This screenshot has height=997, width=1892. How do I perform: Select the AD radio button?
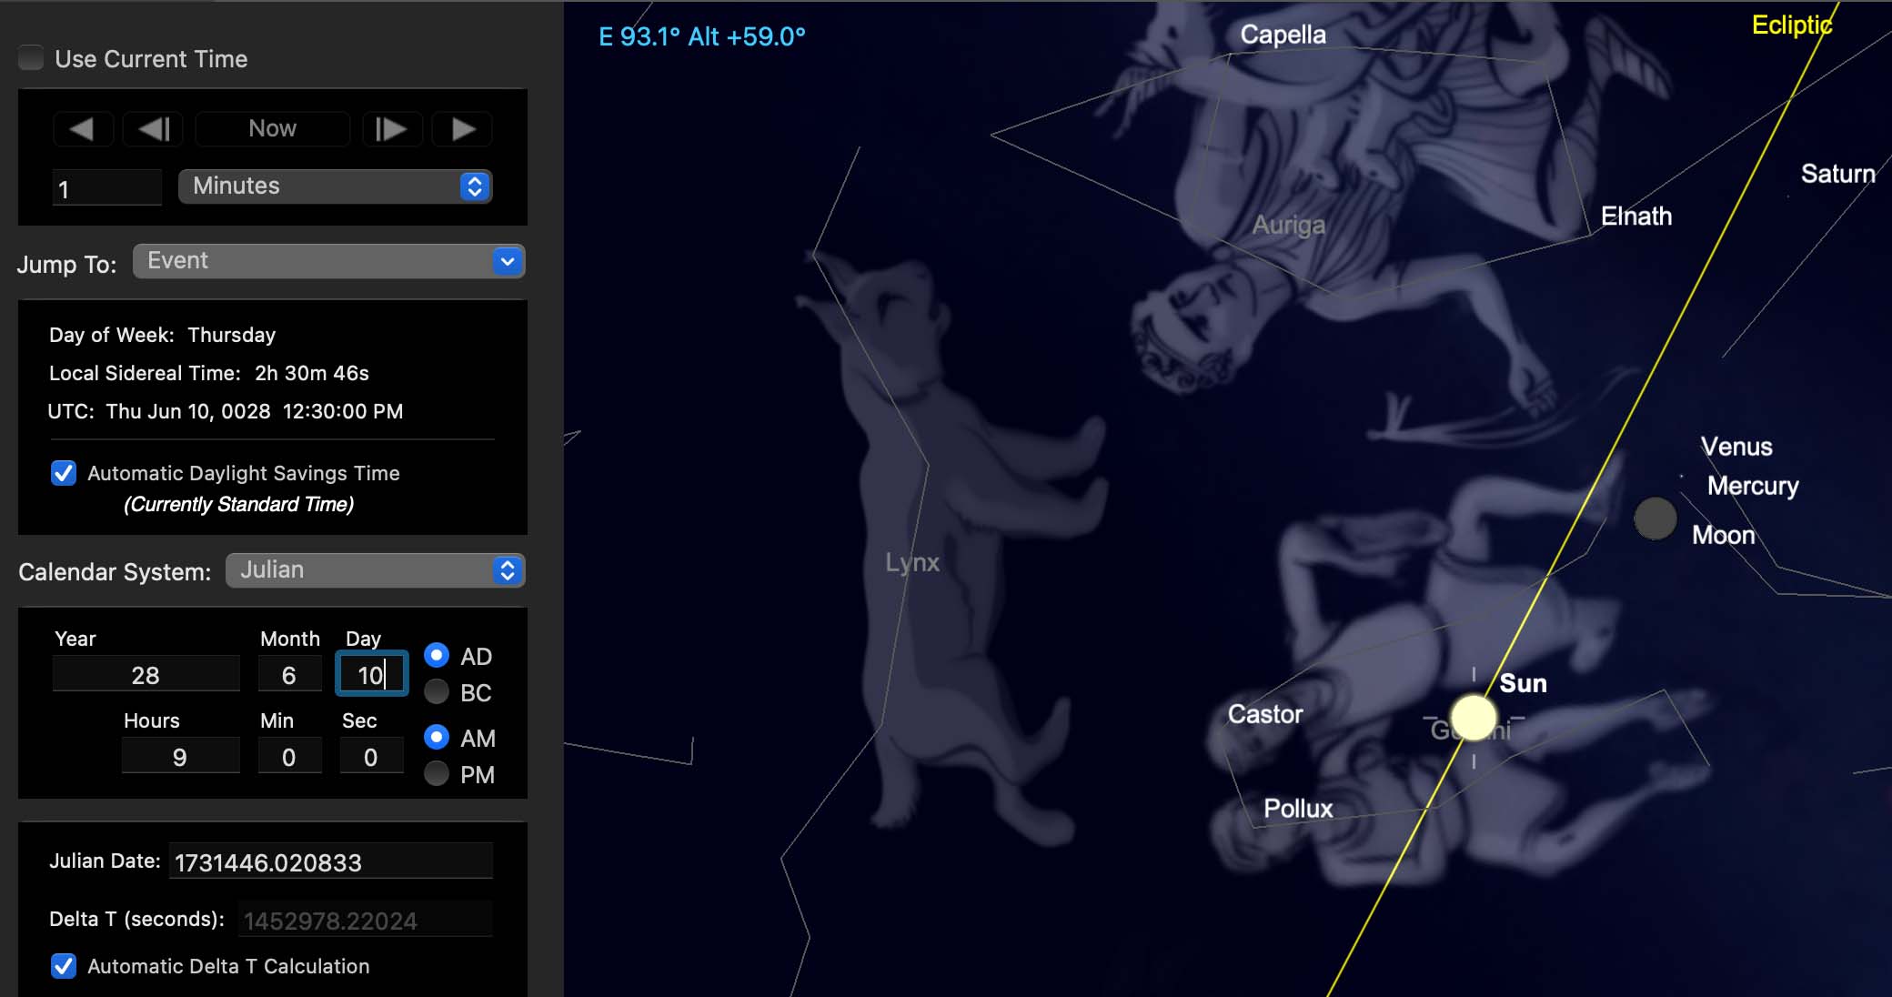tap(437, 655)
